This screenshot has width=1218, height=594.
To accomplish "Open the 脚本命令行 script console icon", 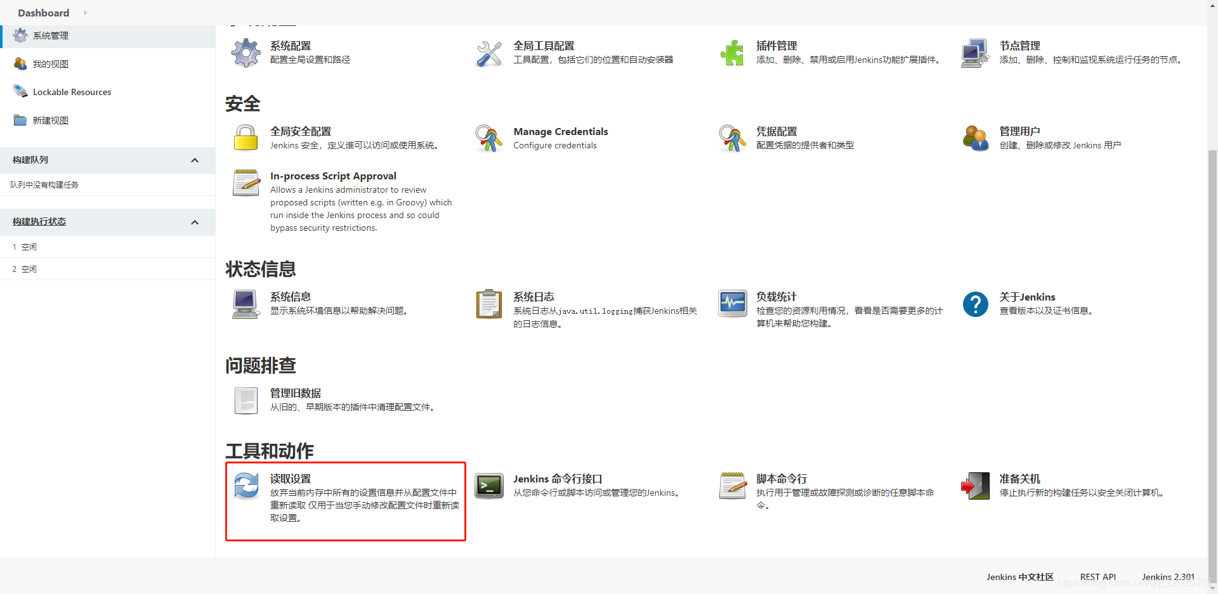I will [732, 486].
